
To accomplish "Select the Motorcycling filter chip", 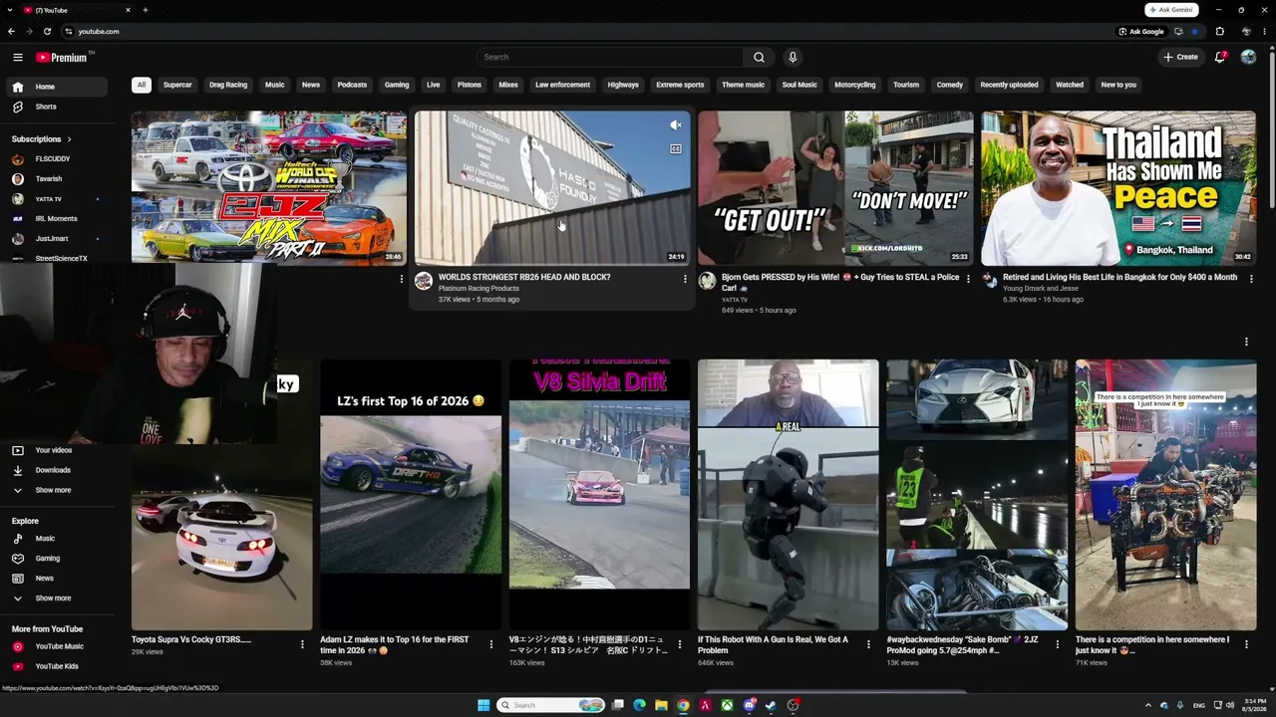I will 855,85.
